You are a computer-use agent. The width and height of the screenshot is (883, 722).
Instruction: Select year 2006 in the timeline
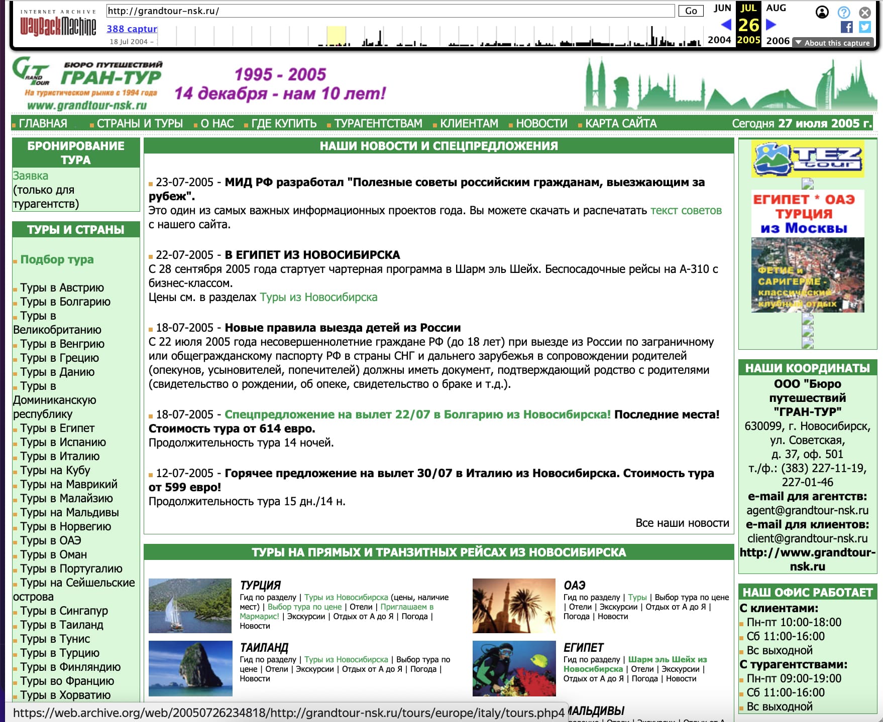tap(778, 41)
